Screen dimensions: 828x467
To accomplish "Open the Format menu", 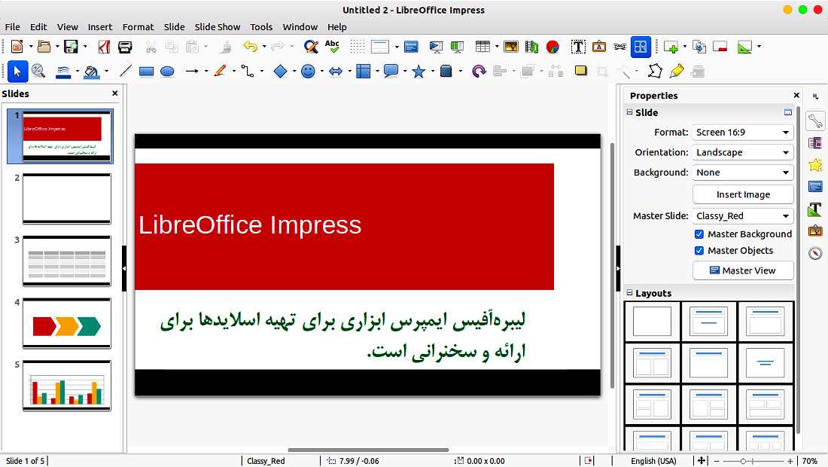I will tap(138, 27).
